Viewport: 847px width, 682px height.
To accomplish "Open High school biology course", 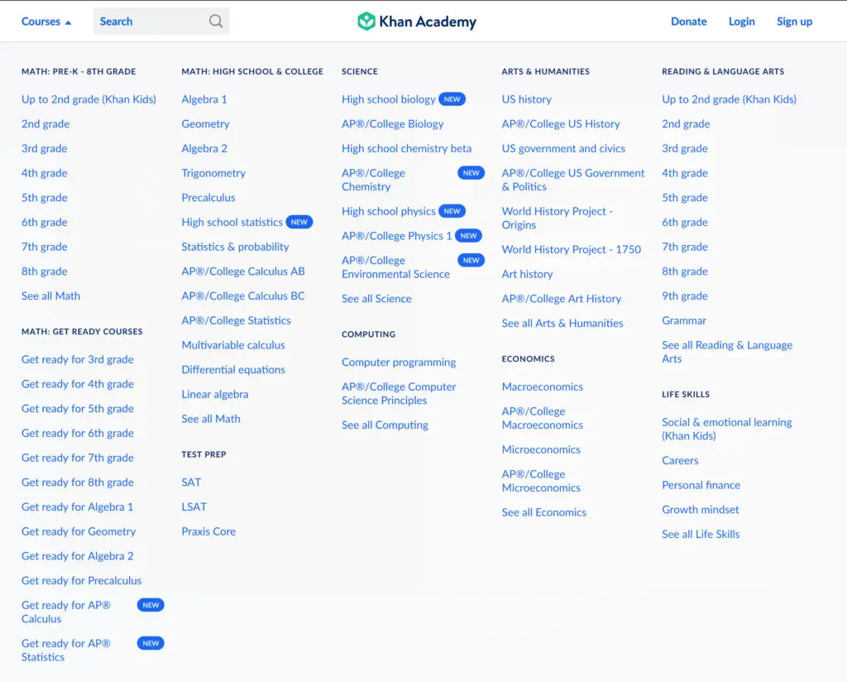I will [x=389, y=99].
